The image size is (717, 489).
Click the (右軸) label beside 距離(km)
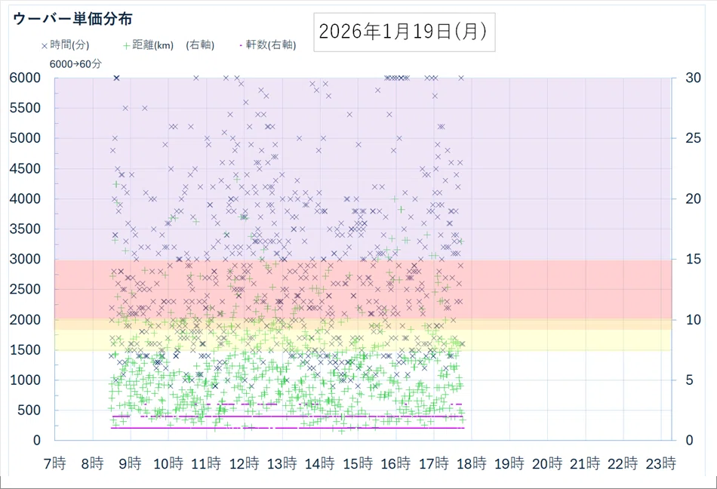tap(200, 45)
